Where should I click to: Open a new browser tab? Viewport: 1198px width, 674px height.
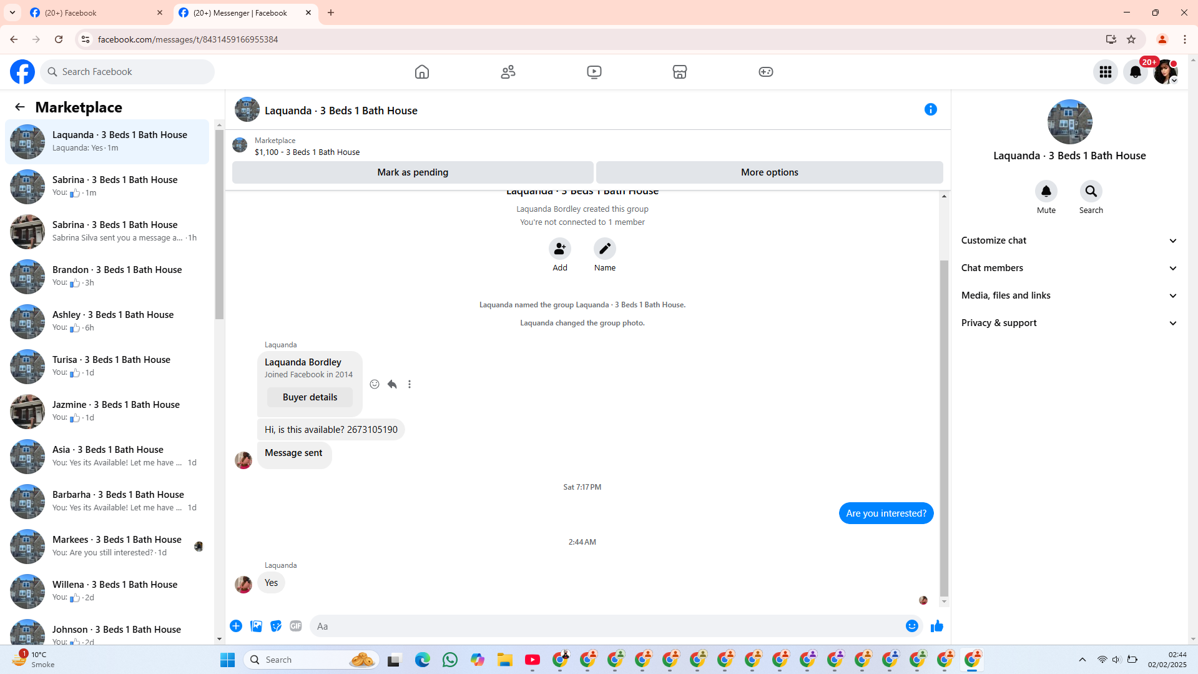(x=331, y=12)
